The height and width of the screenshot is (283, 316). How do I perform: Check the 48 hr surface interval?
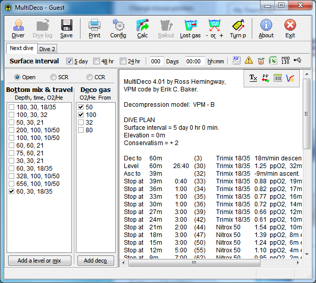point(96,61)
